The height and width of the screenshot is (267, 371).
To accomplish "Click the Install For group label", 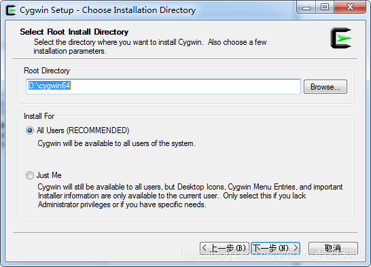I will click(x=39, y=116).
